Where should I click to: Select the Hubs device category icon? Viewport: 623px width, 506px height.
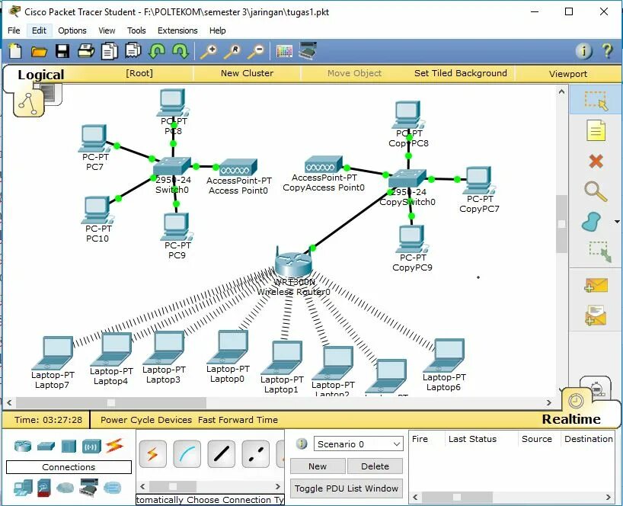pyautogui.click(x=69, y=447)
